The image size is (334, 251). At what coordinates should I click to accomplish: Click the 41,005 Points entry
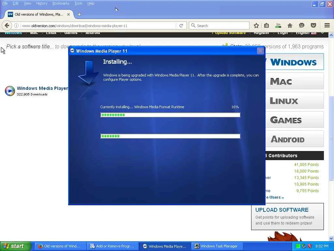306,165
